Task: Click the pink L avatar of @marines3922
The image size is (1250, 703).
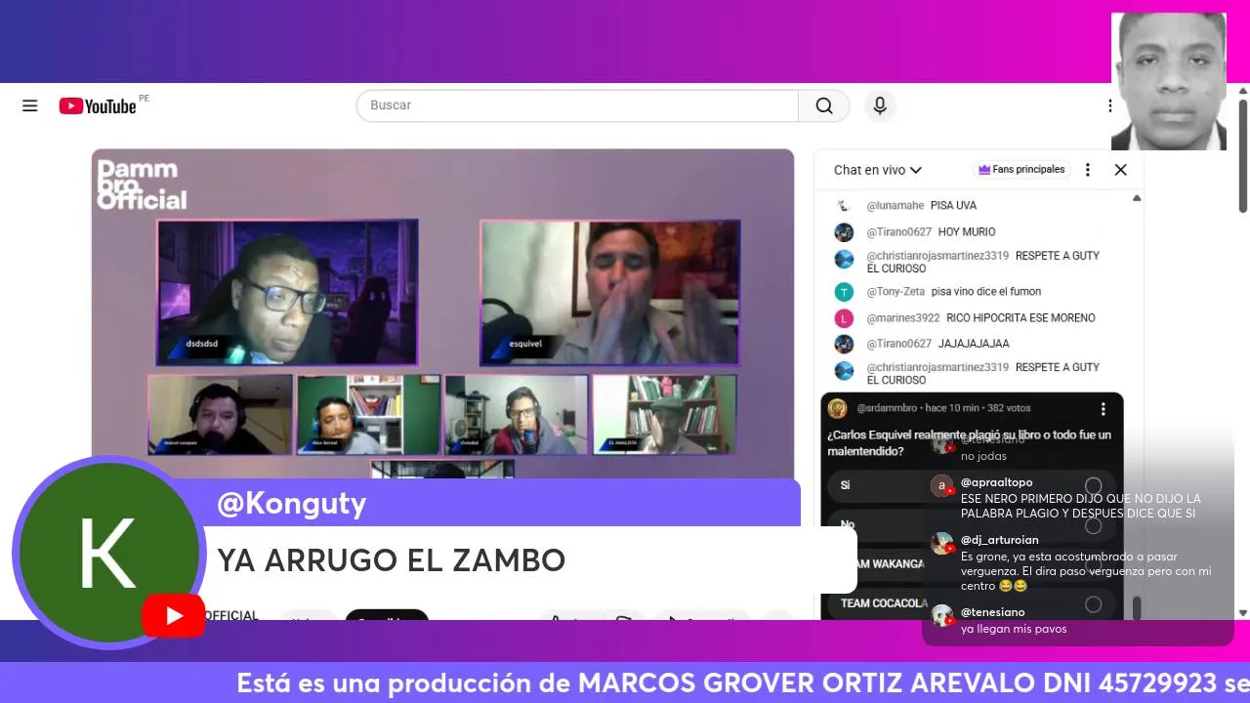Action: click(845, 318)
